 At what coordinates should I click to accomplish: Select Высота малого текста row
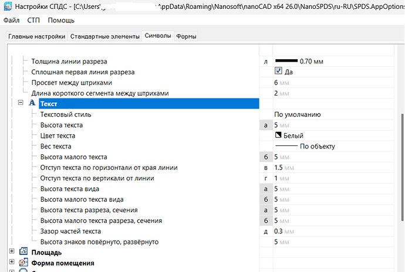73,157
